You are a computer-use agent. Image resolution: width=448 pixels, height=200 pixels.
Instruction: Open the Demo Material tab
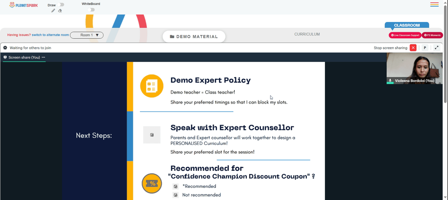coord(194,37)
